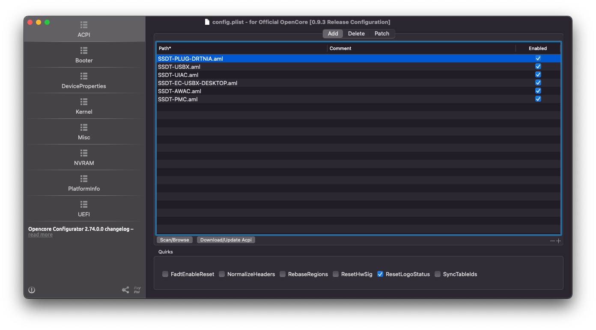Switch to the UEFI sidebar icon

(84, 204)
